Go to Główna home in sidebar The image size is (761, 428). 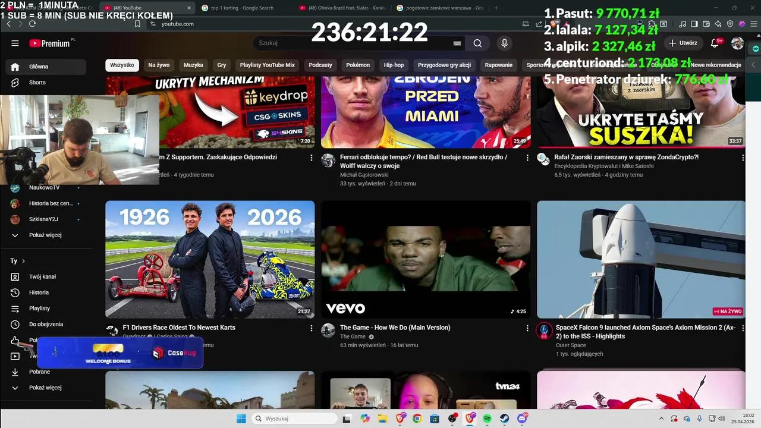click(46, 67)
